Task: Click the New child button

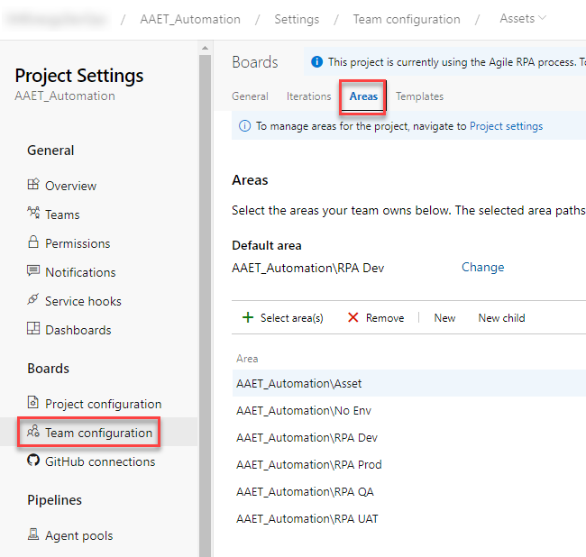Action: tap(501, 318)
